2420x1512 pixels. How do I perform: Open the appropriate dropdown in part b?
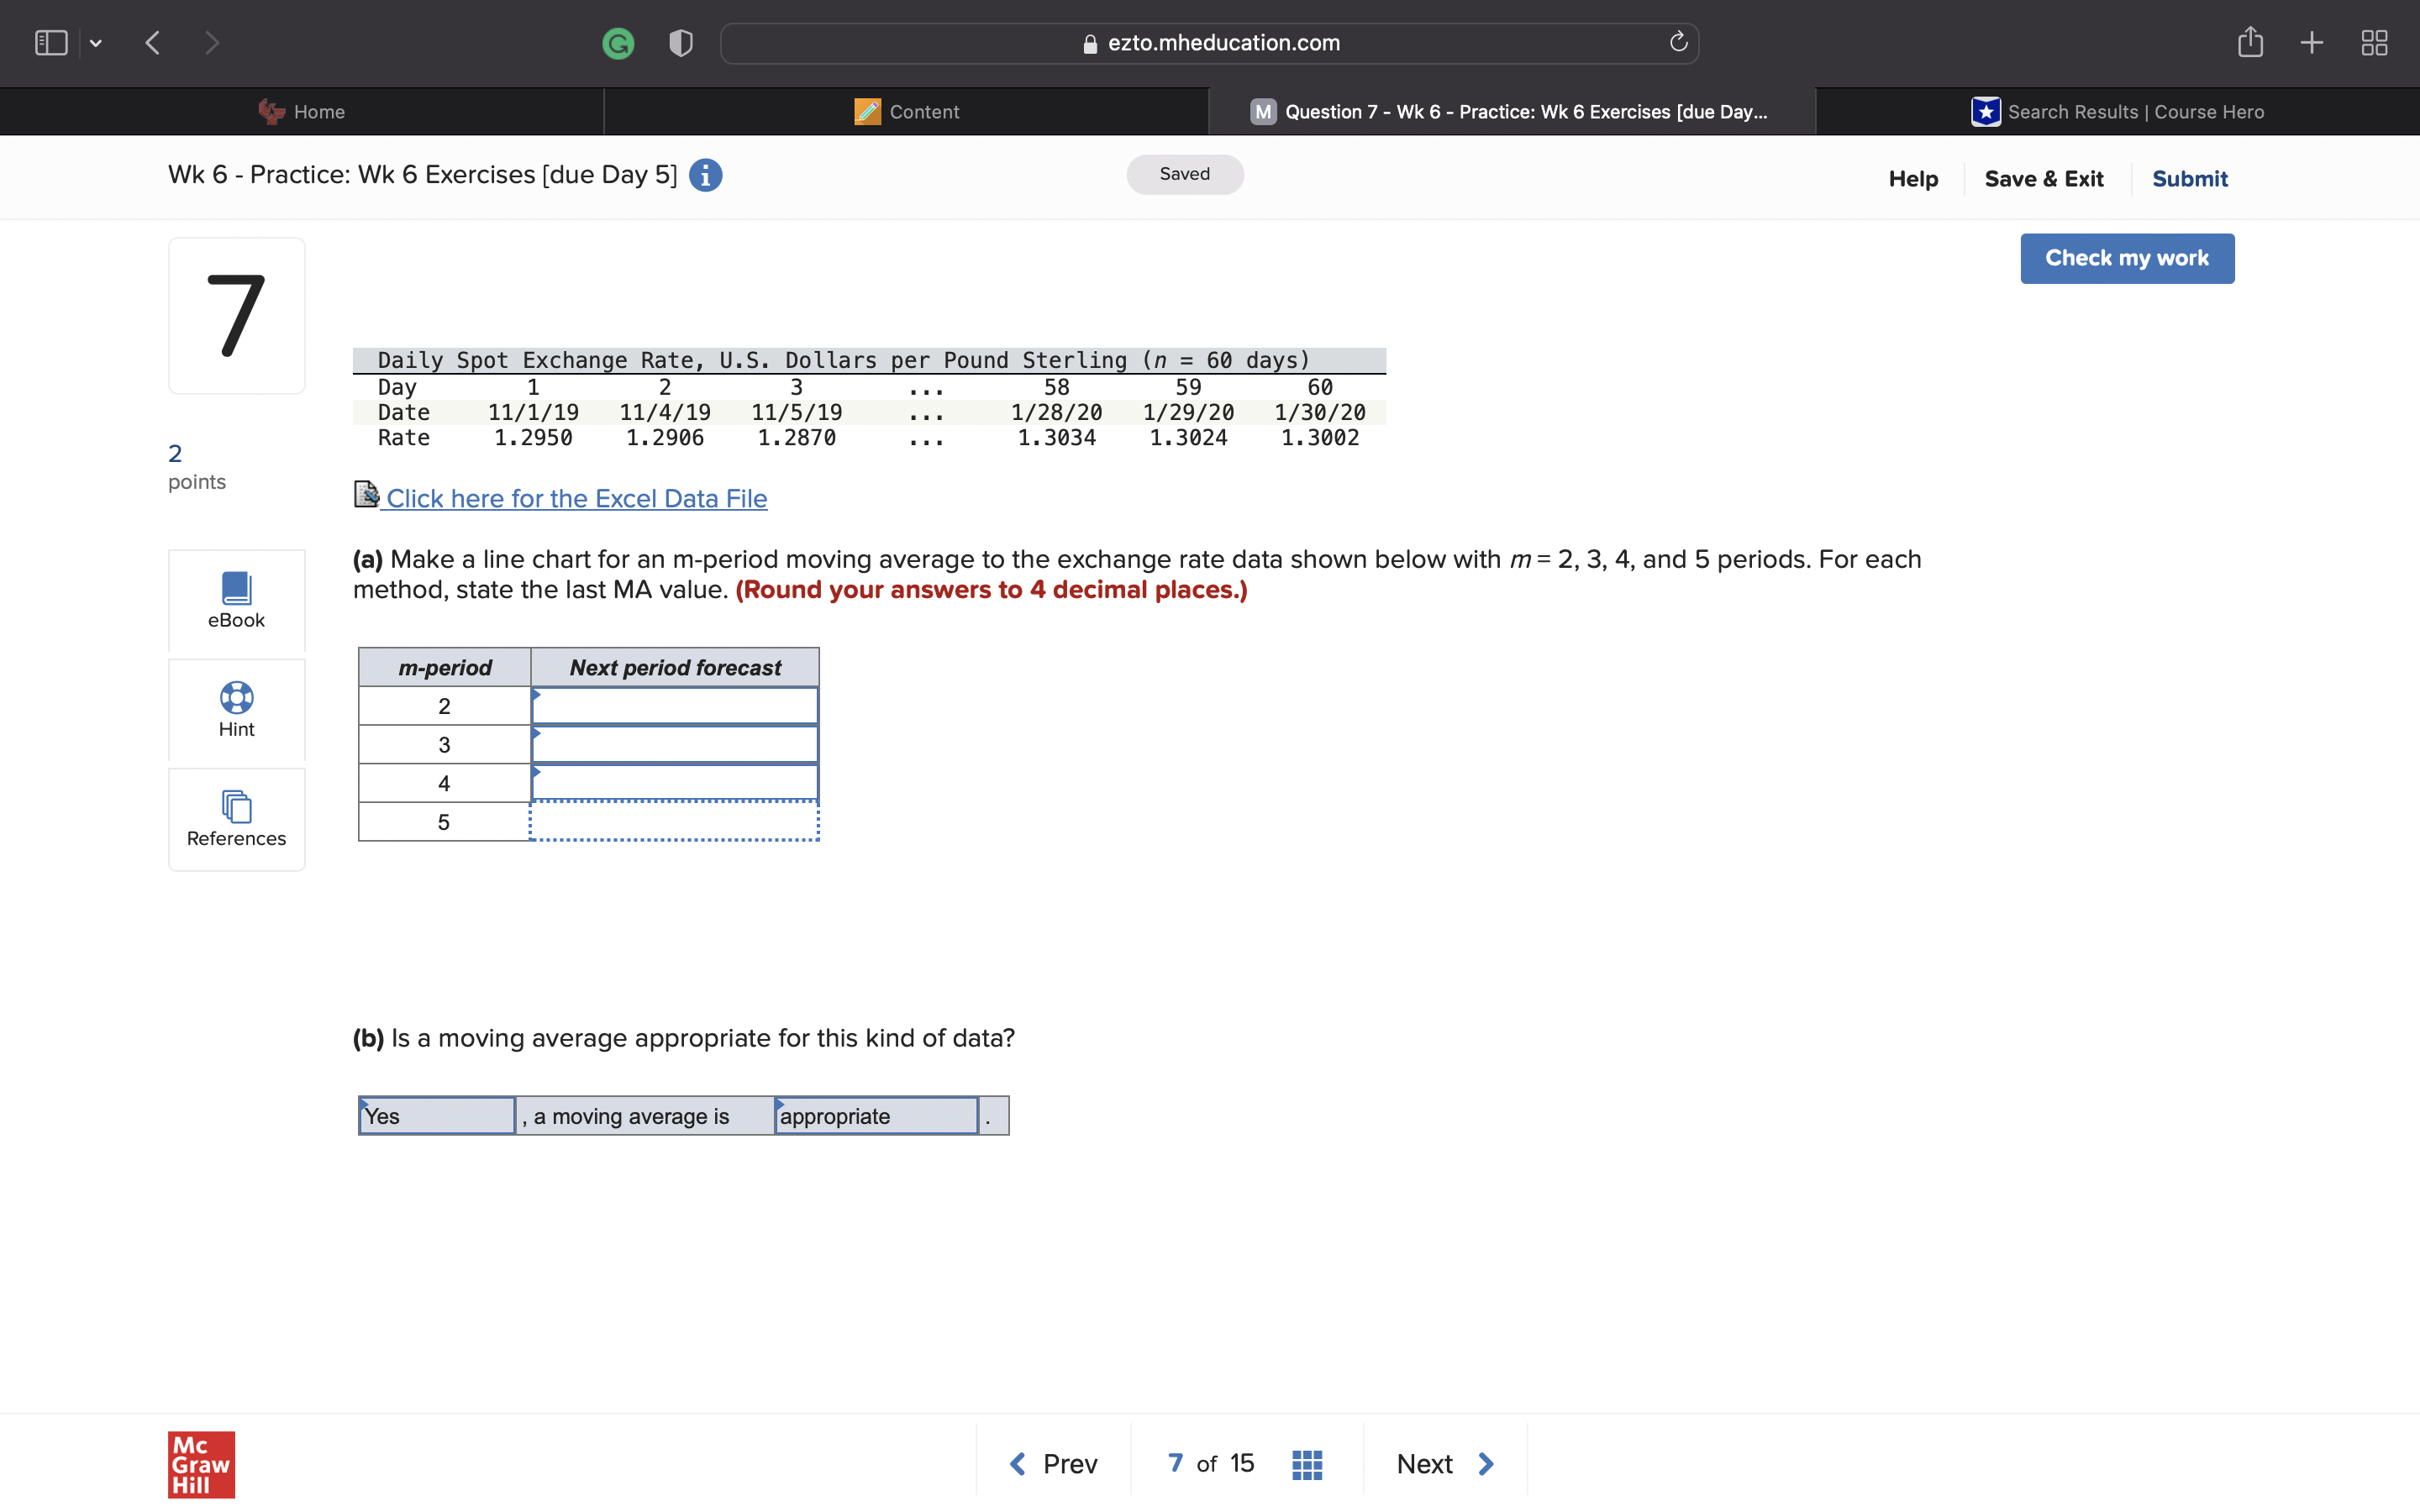point(875,1115)
